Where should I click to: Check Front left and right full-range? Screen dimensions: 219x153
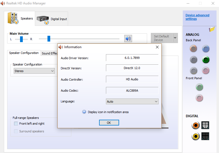coord(16,124)
